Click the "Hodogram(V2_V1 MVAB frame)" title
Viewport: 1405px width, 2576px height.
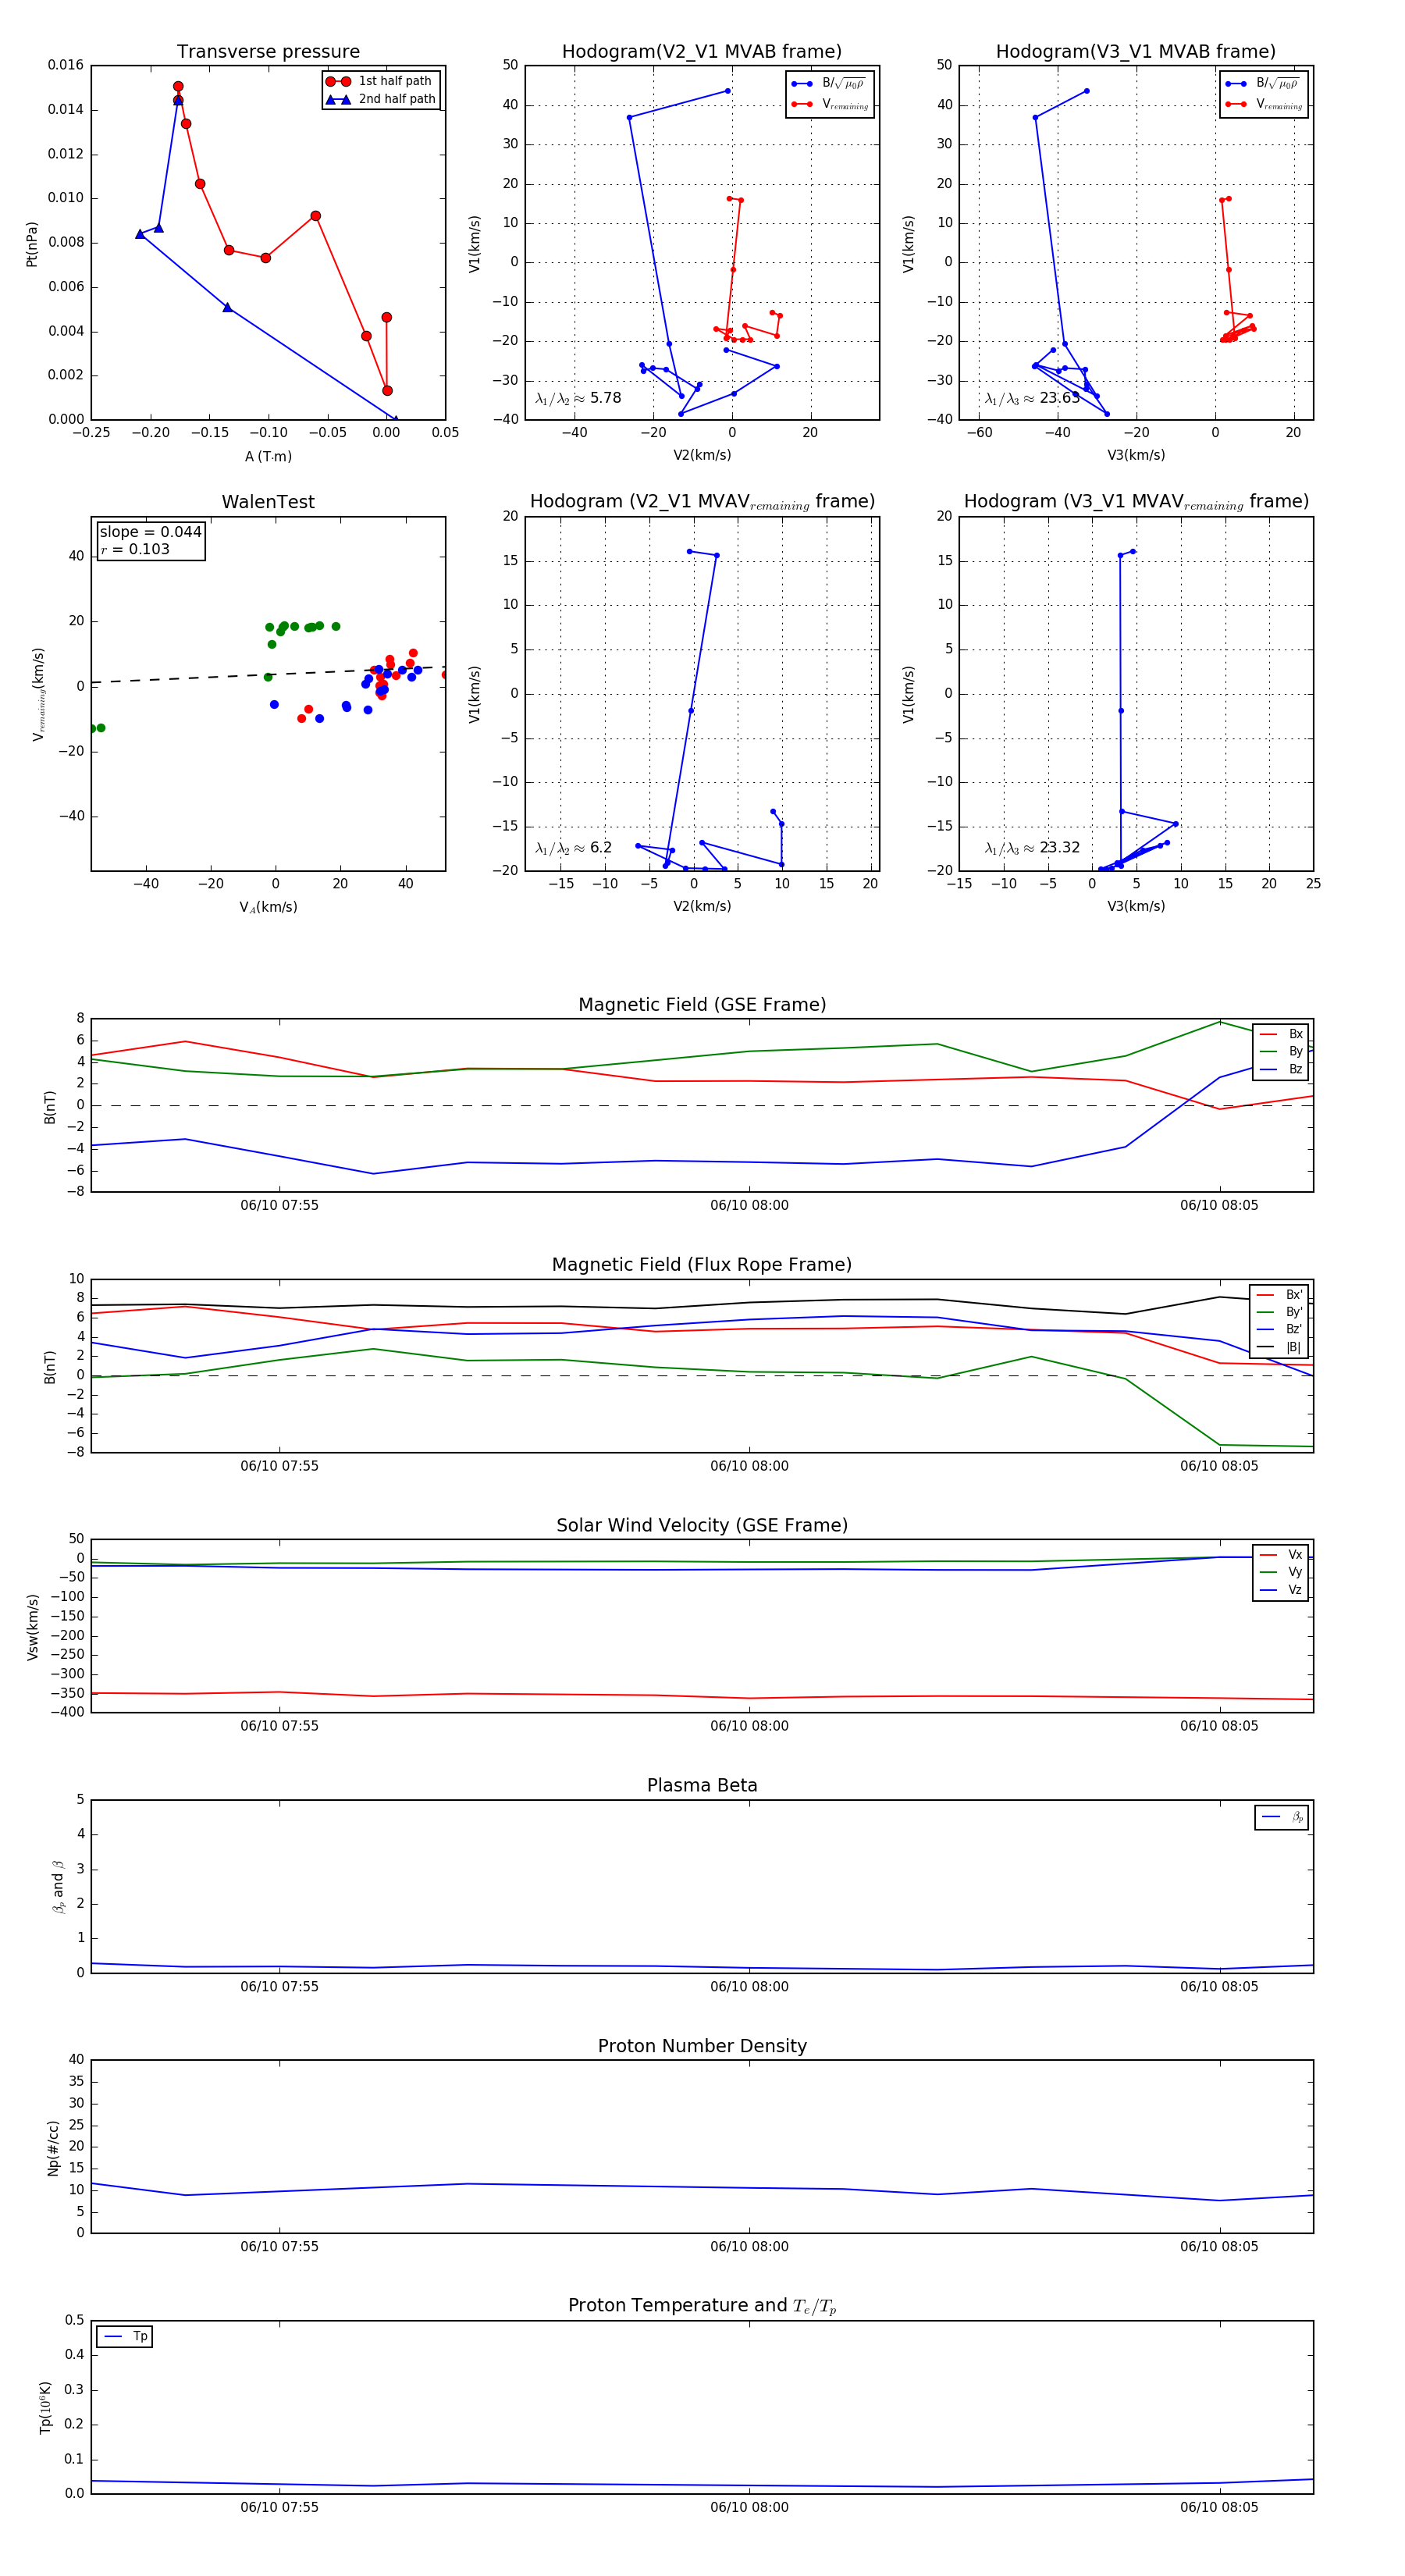coord(701,51)
